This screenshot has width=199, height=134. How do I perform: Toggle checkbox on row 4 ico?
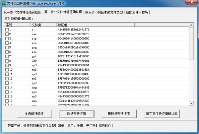7,43
